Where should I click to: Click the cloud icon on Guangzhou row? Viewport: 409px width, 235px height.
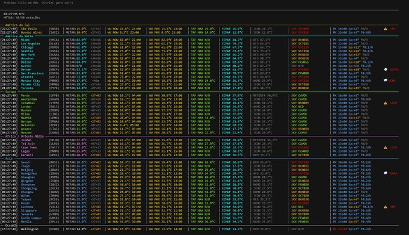coord(386,173)
